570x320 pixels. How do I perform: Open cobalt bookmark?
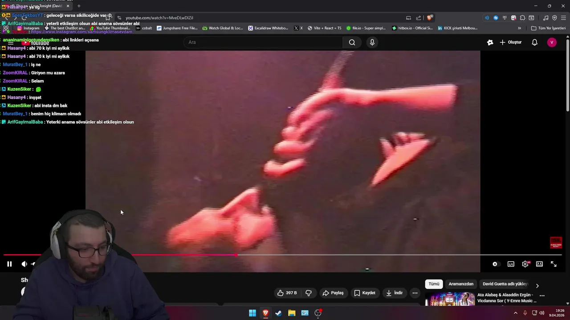[x=144, y=28]
